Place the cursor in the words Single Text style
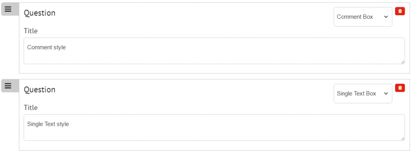This screenshot has height=153, width=412. (48, 124)
